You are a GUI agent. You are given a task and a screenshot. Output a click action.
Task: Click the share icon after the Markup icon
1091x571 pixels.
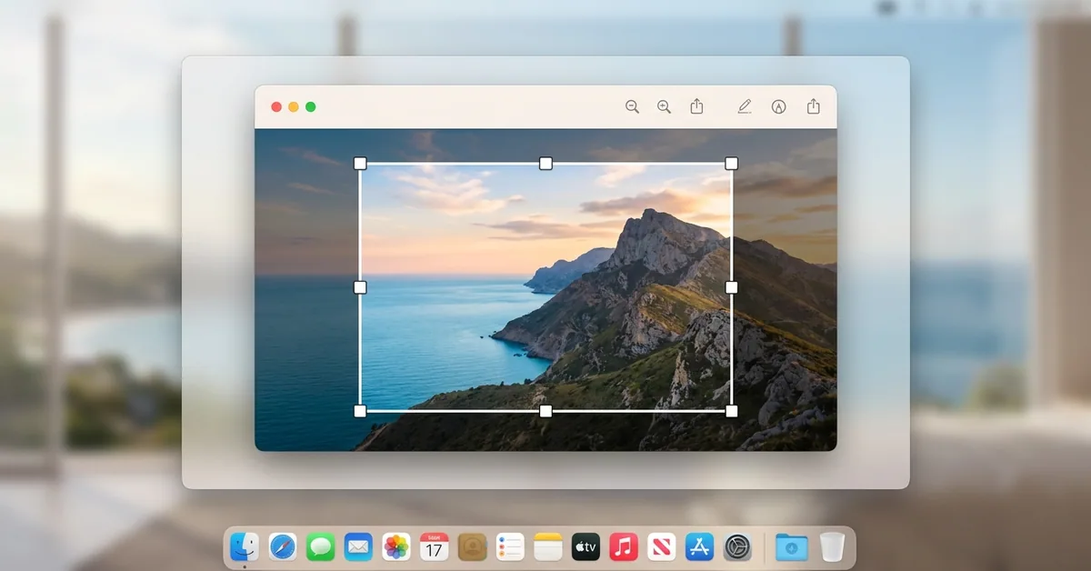(813, 106)
